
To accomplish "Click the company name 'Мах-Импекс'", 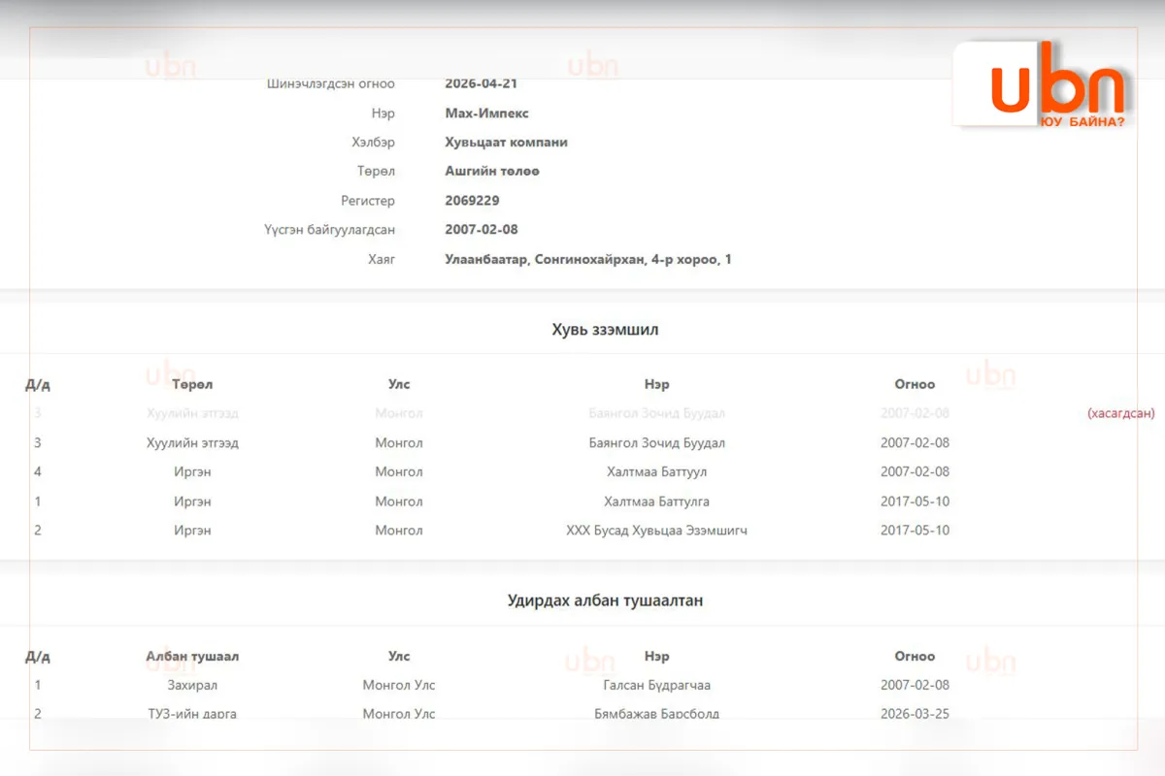I will tap(486, 113).
